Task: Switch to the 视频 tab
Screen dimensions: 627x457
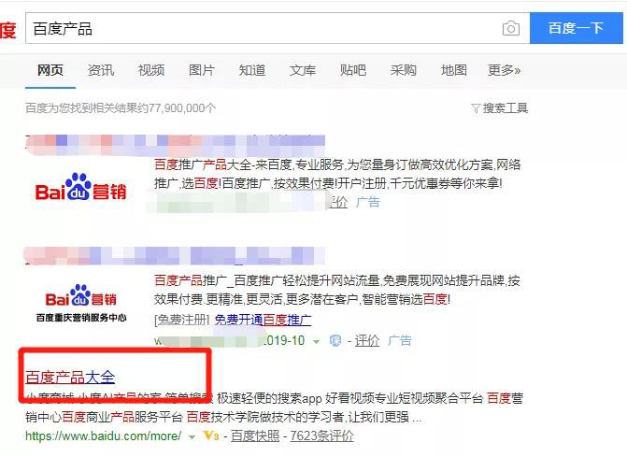Action: click(151, 70)
